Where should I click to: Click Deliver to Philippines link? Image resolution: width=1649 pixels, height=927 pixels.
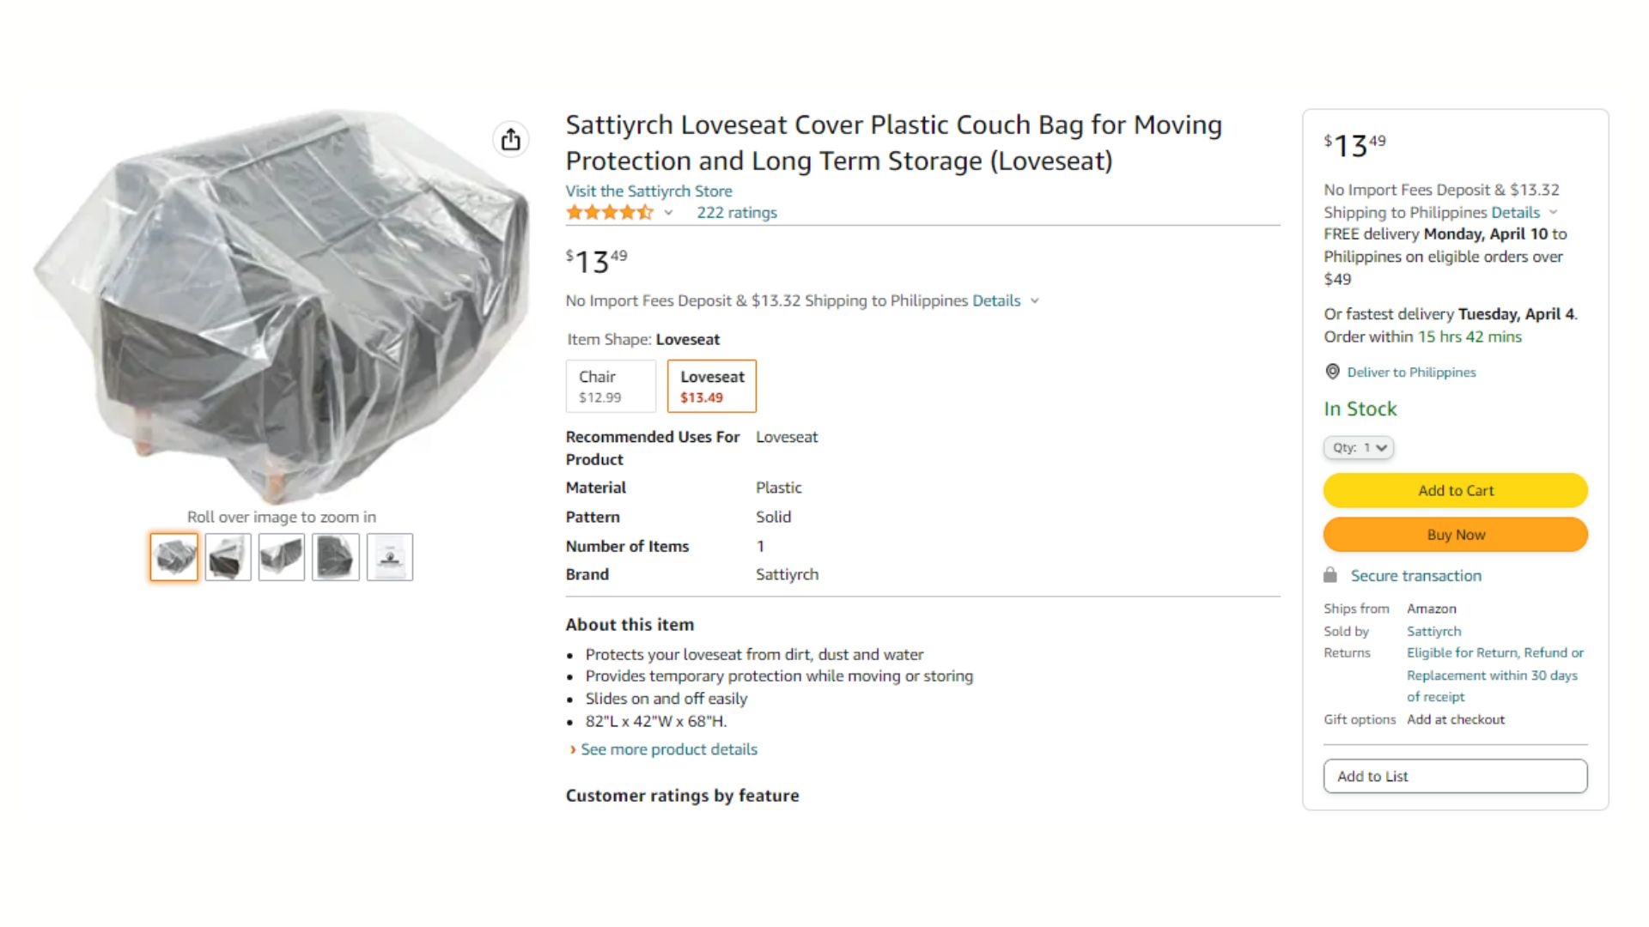(x=1411, y=372)
